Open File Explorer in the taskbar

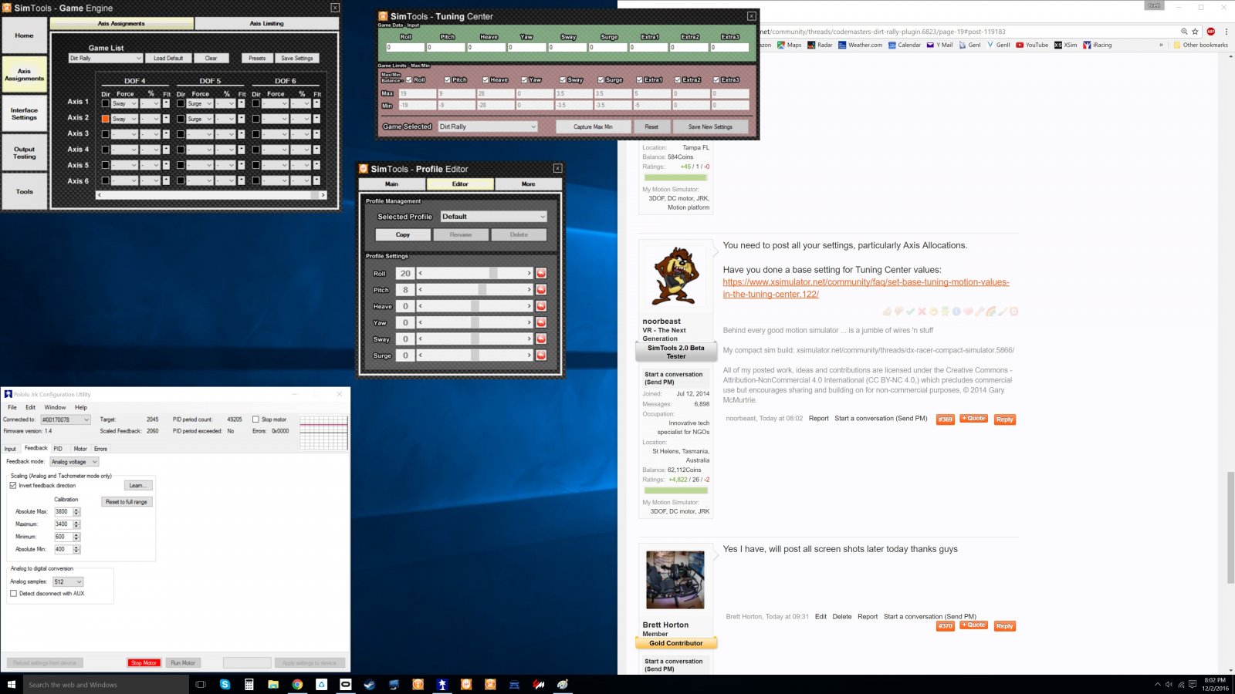272,684
